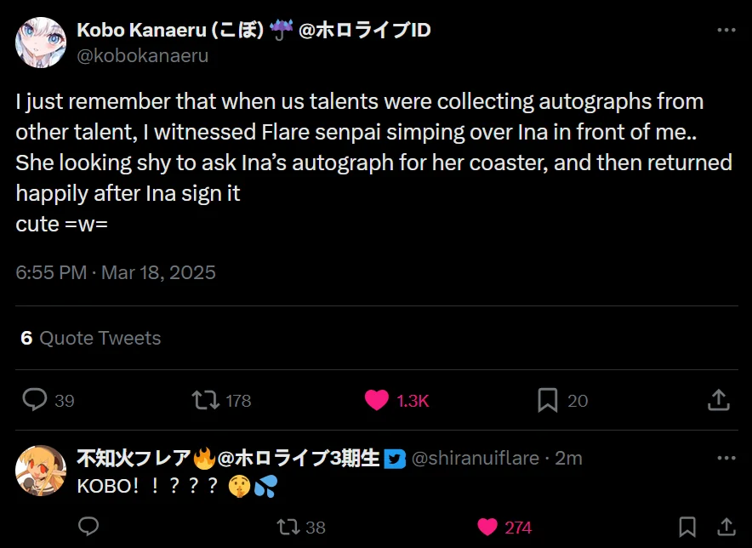
Task: Open Kobo Kanaeru's profile picture
Action: click(41, 43)
